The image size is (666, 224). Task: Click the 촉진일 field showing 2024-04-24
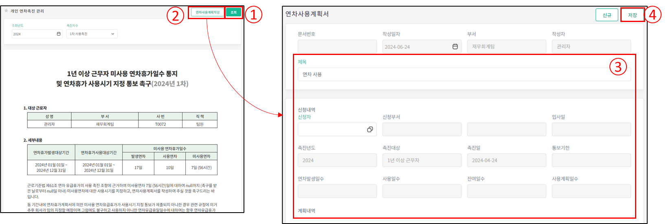[506, 160]
